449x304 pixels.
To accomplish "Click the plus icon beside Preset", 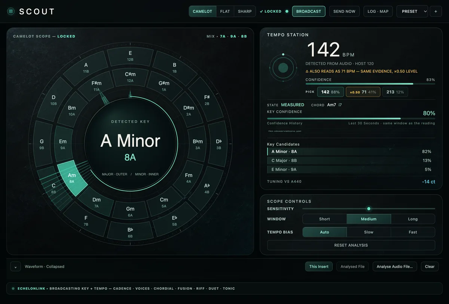I will 436,11.
